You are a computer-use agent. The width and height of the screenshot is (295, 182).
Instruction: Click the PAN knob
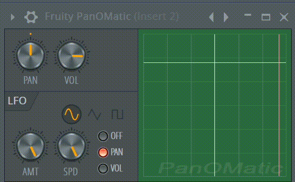(x=31, y=55)
